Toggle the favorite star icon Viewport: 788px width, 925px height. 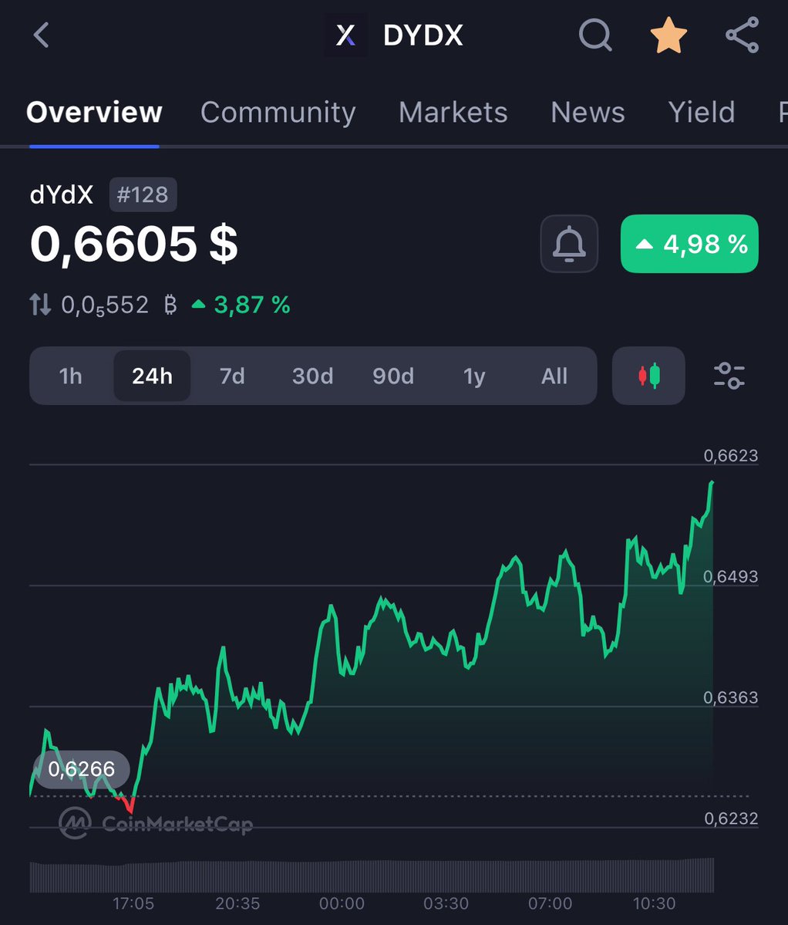click(668, 35)
